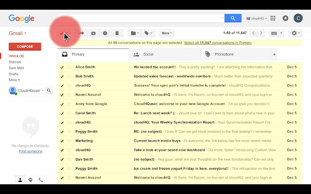Star the Carol Smith email
Viewport: 311px width, 194px height.
(x=69, y=113)
